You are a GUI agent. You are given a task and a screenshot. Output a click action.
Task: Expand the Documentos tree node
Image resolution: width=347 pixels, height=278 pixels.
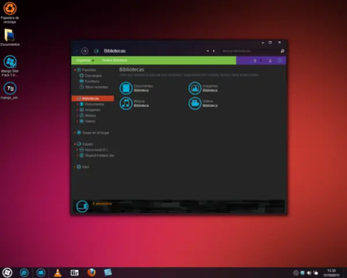pyautogui.click(x=77, y=104)
